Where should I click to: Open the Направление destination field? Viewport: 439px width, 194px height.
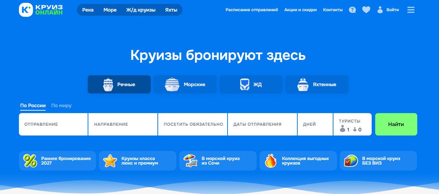[x=123, y=124]
